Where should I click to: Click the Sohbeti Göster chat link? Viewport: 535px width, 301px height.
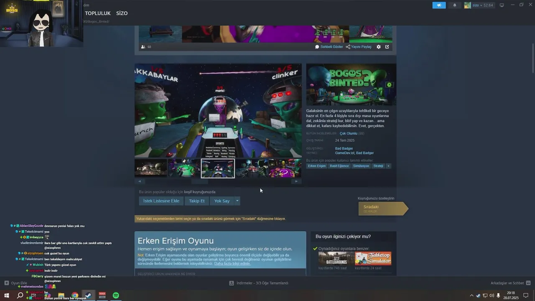click(329, 47)
